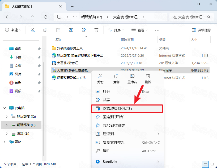Click 畅玩部落 (E:) in the address bar
Image resolution: width=217 pixels, height=168 pixels.
[92, 17]
